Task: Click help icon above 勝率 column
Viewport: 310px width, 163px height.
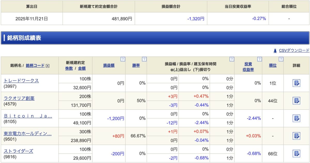Action: coord(144,59)
